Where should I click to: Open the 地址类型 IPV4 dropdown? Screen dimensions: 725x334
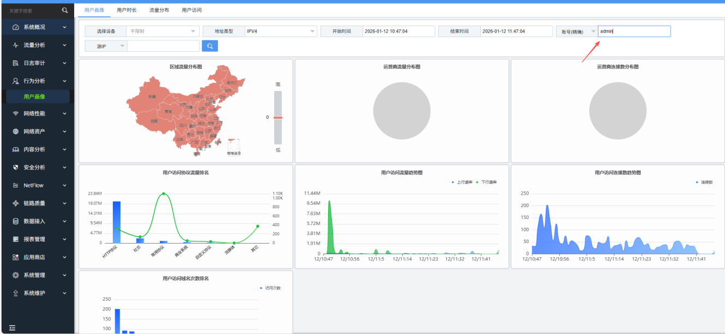(x=280, y=32)
